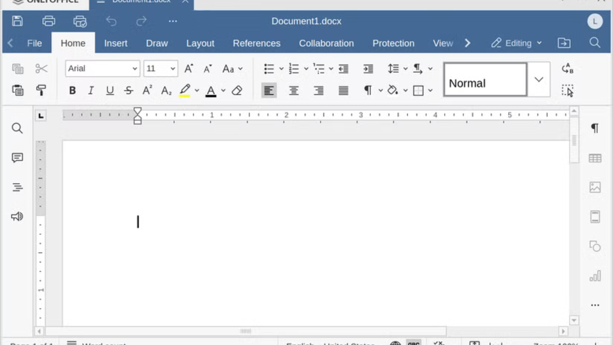
Task: Click the Copy style paint roller icon
Action: pyautogui.click(x=41, y=90)
